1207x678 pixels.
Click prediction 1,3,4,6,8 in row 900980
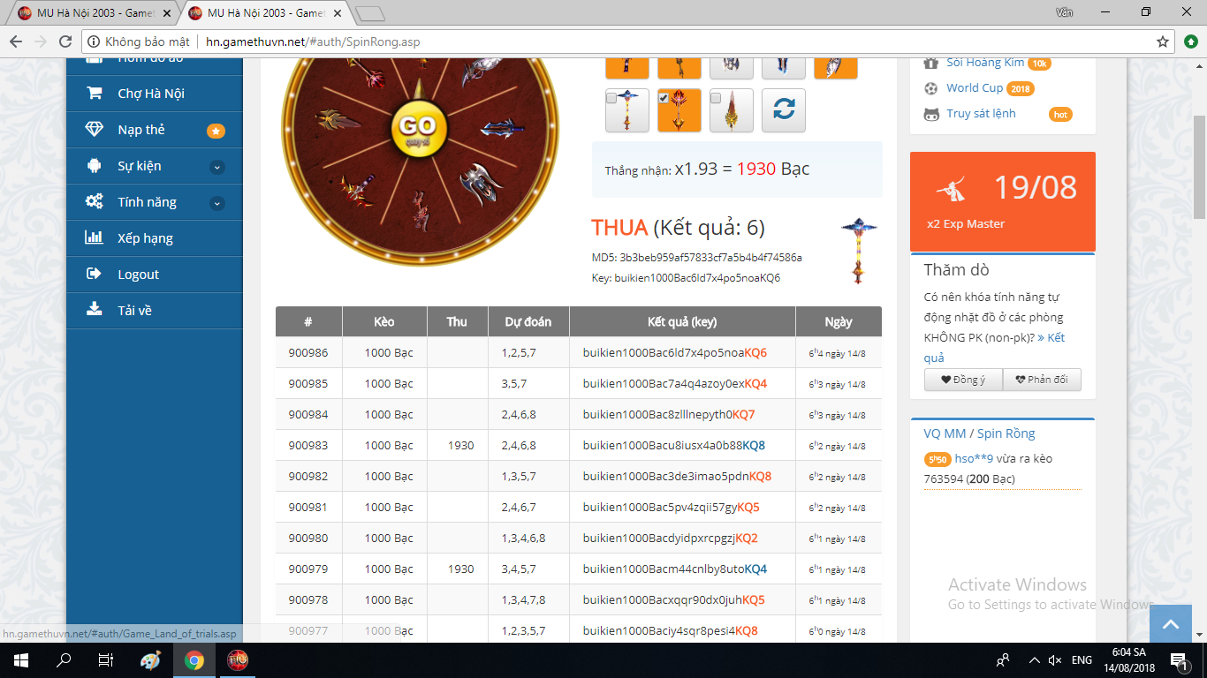pos(523,538)
